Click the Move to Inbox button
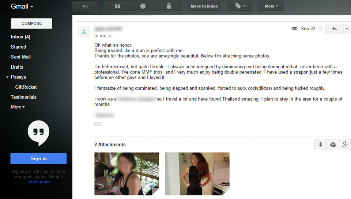The height and width of the screenshot is (199, 351). click(x=204, y=6)
